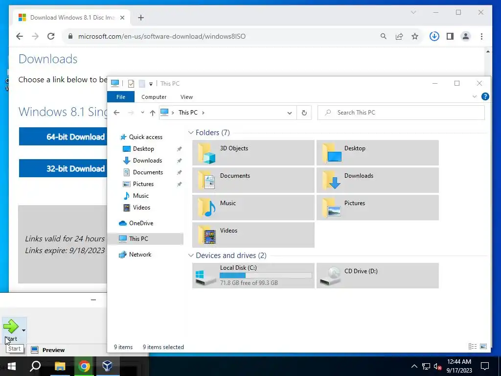
Task: Click the muted volume tray icon
Action: [438, 366]
